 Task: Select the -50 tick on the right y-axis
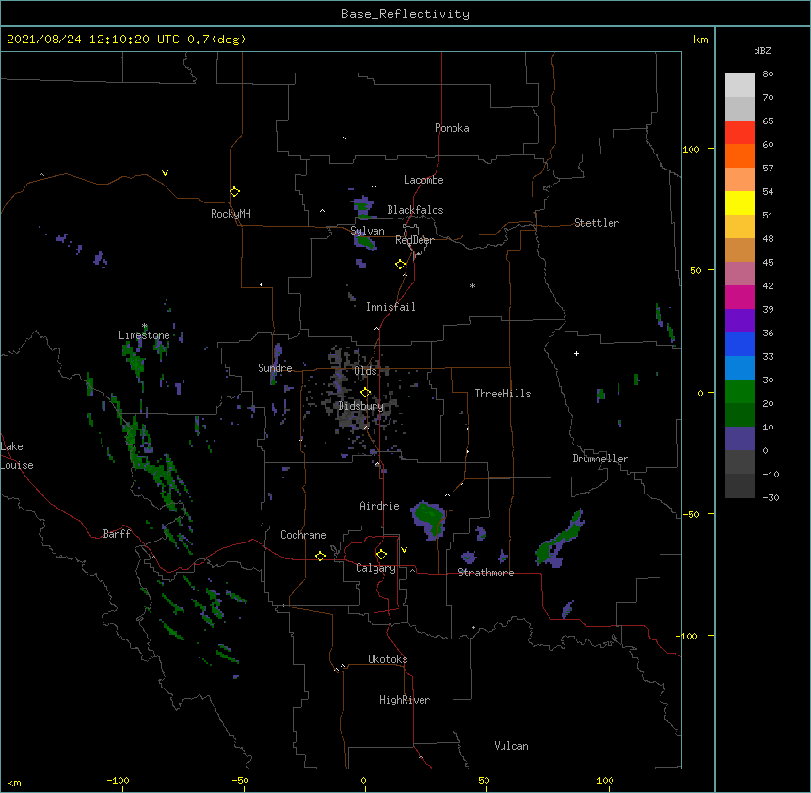pos(691,514)
